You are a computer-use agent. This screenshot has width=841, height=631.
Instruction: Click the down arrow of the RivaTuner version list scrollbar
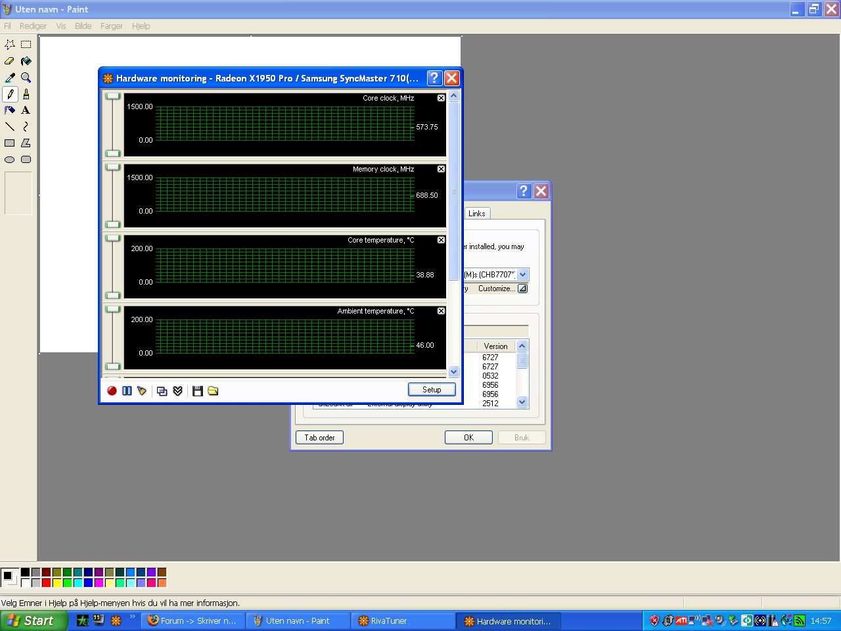click(x=522, y=402)
